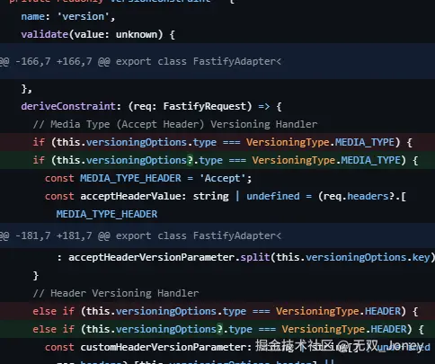Click the "const MEDIA_TYPE_HEADER = 'Accept';" line
The width and height of the screenshot is (435, 364).
(148, 178)
